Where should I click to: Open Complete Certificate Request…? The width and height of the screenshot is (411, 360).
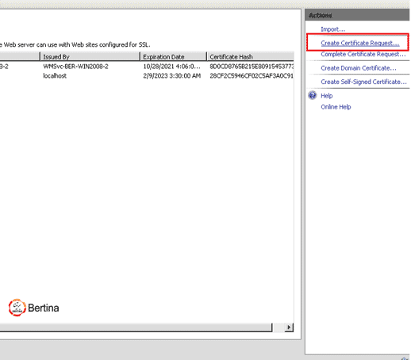pos(363,54)
